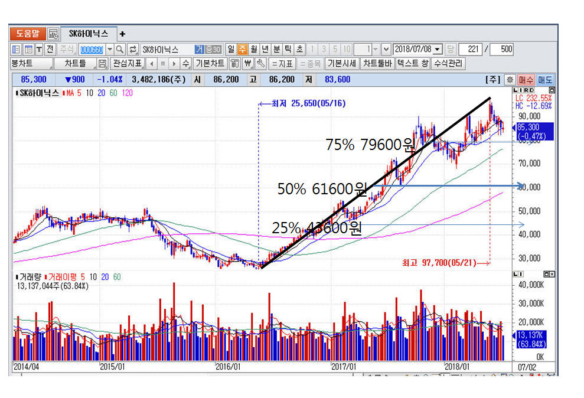Expand the date picker 2018/07/08 dropdown
The image size is (584, 398).
click(x=437, y=50)
